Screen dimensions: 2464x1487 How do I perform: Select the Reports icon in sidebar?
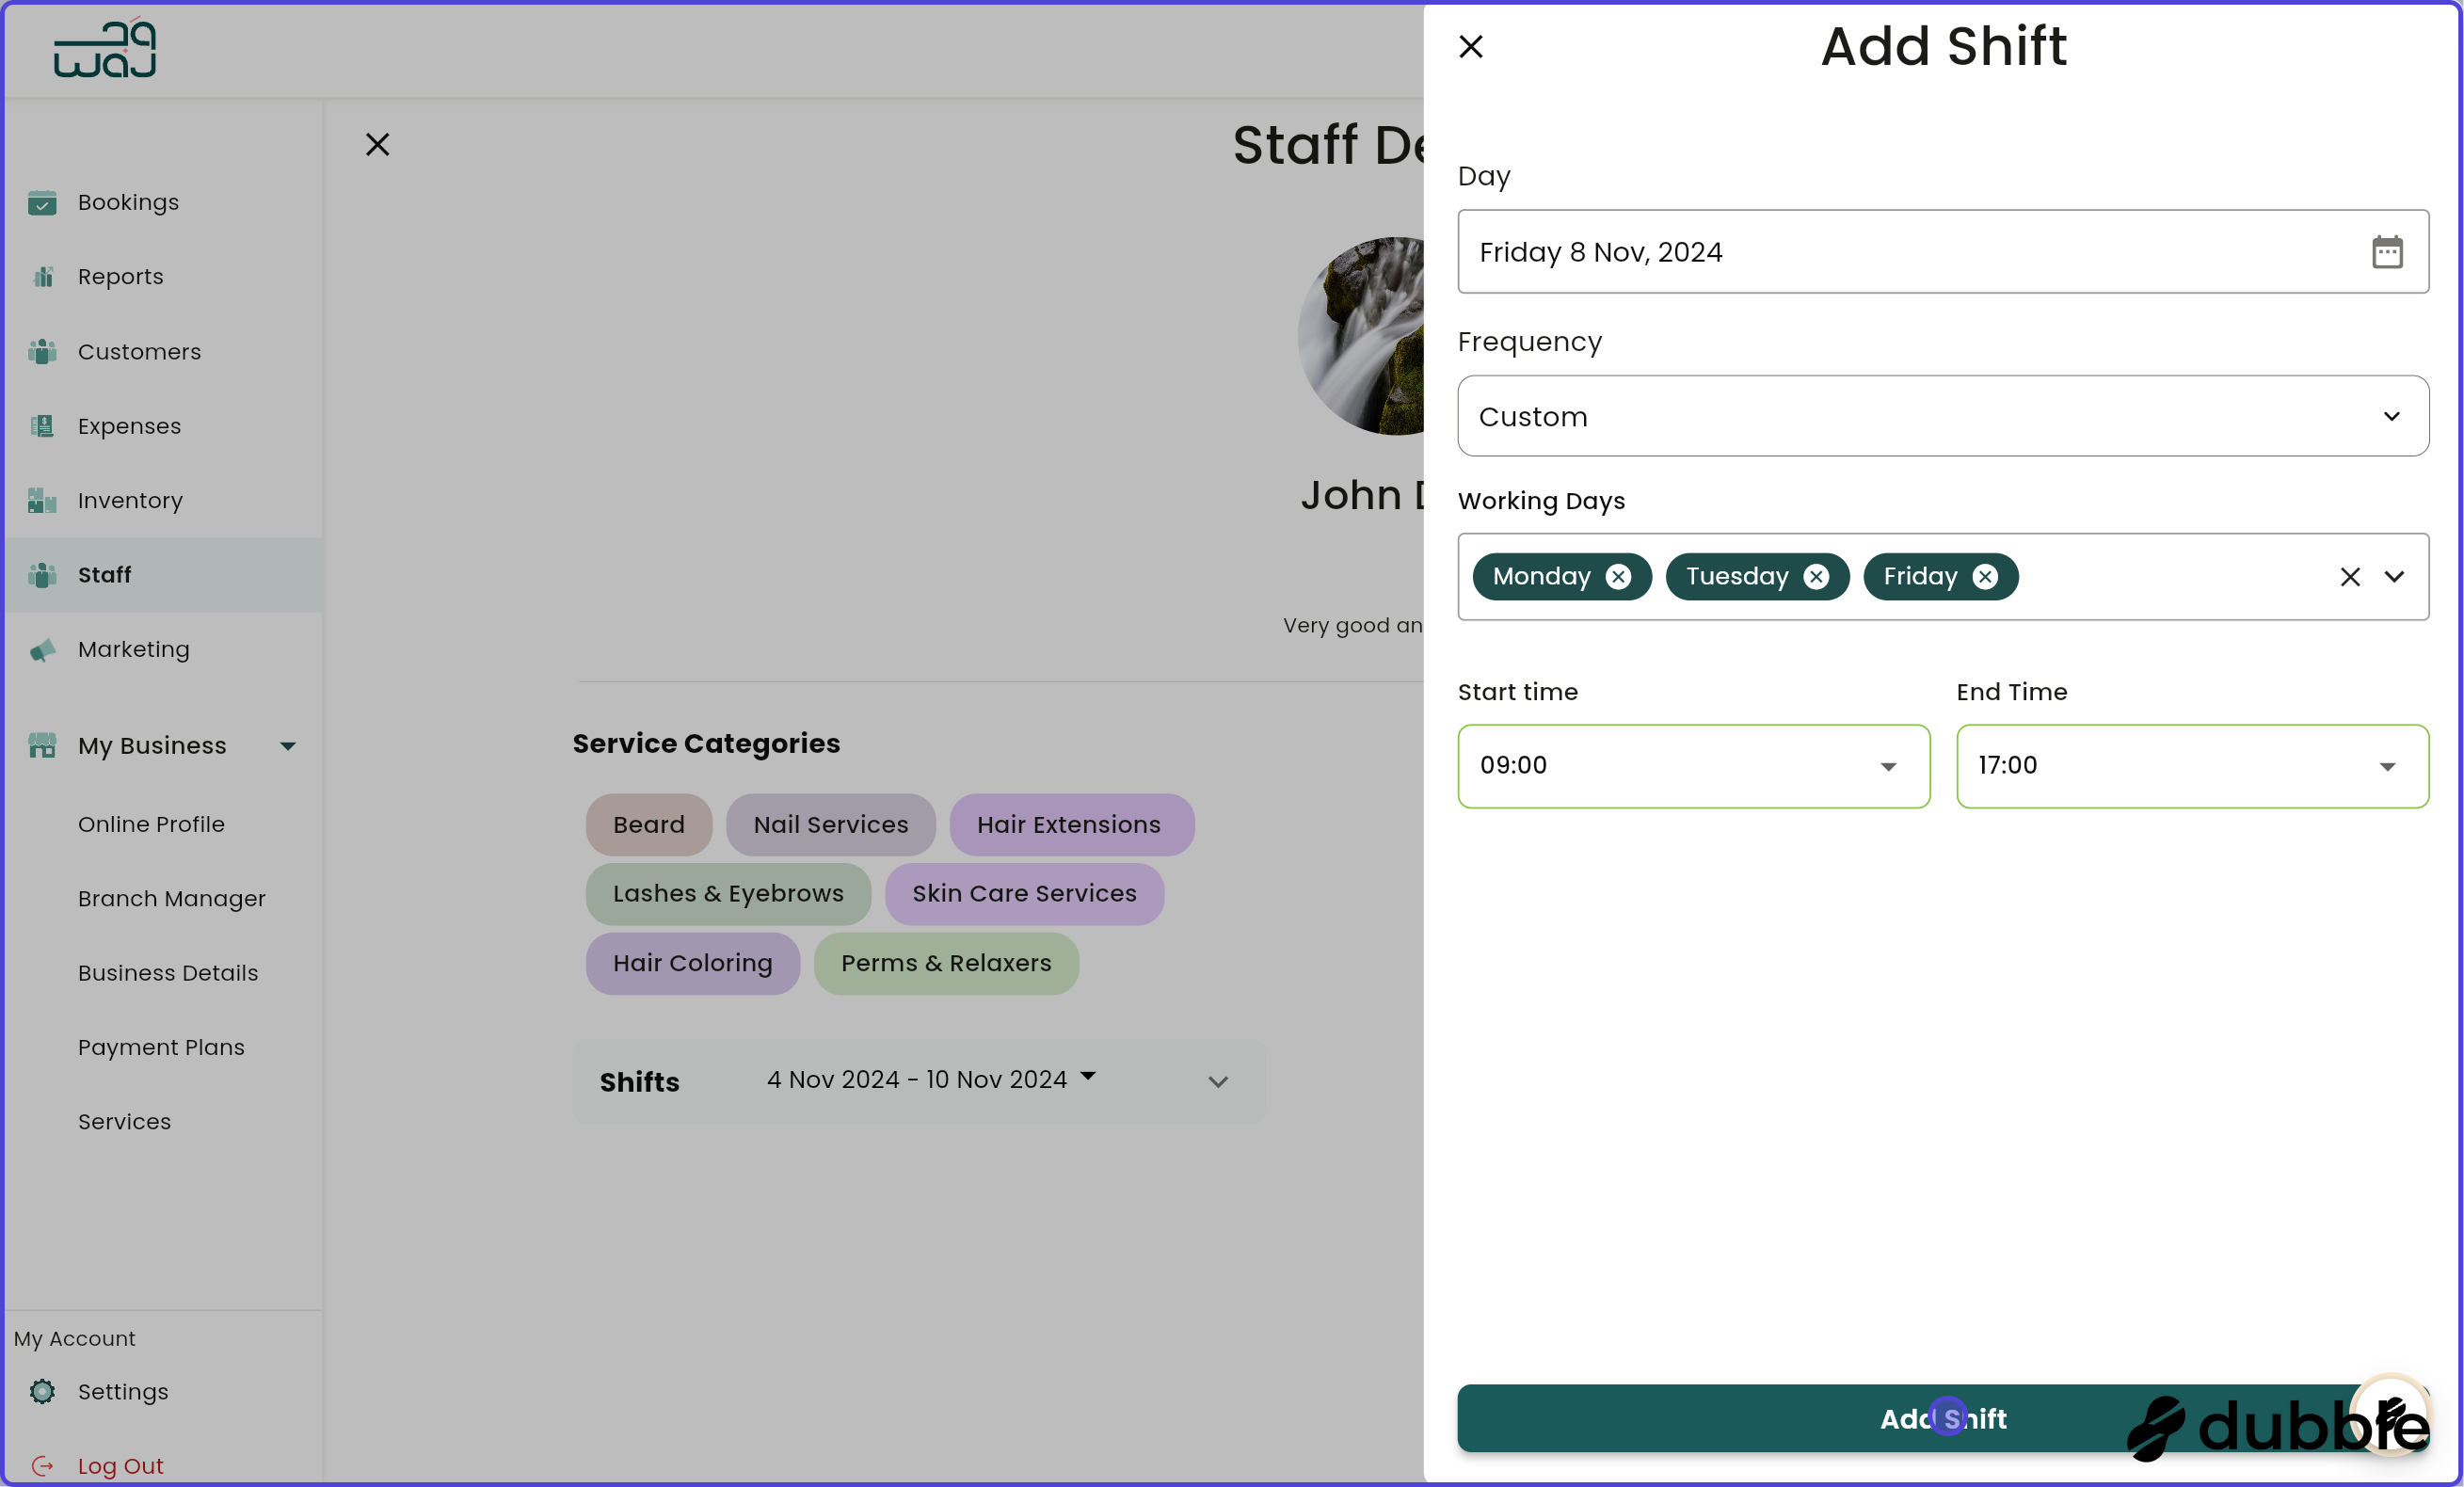(x=43, y=276)
